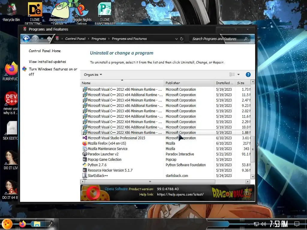Open Turn Windows features on or off
Screen dimensions: 307x230
(x=53, y=72)
